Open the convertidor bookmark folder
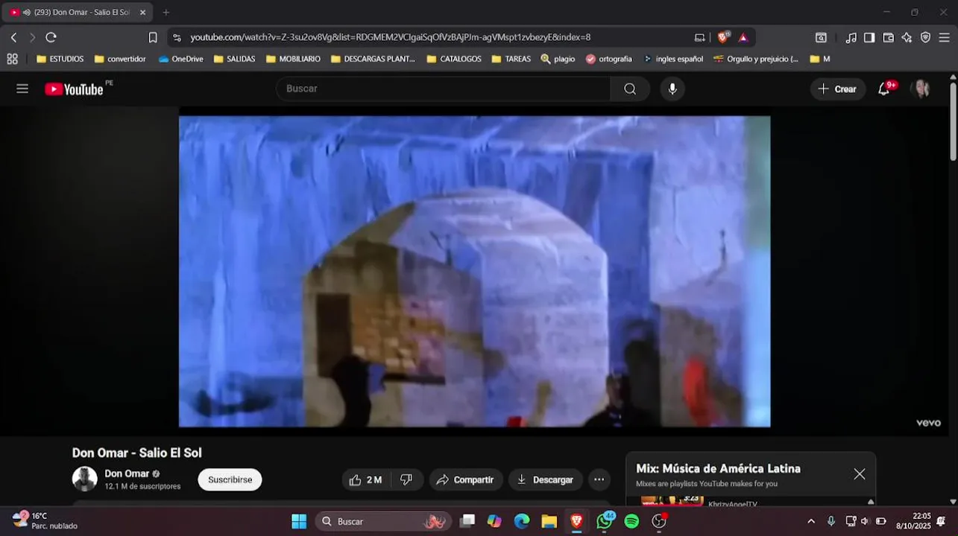 coord(120,59)
